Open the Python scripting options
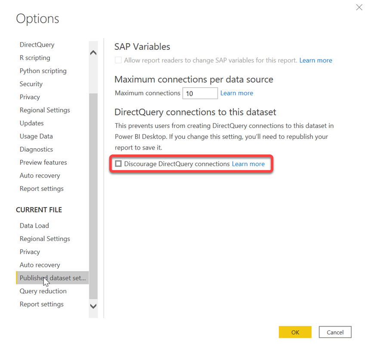 point(43,71)
